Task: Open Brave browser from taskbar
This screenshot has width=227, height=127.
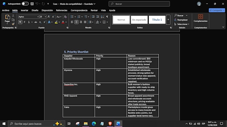Action: click(110, 124)
